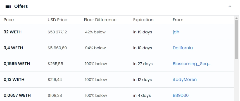
Task: Click the offers list scrollbar thumb
Action: click(236, 39)
